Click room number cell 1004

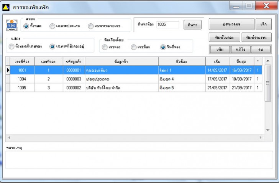tap(22, 79)
